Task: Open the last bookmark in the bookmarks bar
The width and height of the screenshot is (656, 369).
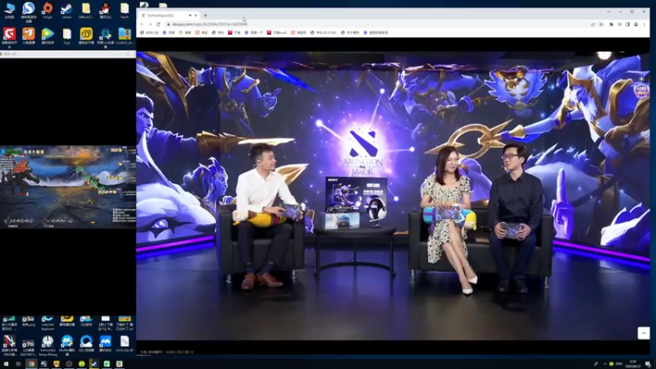Action: [376, 32]
